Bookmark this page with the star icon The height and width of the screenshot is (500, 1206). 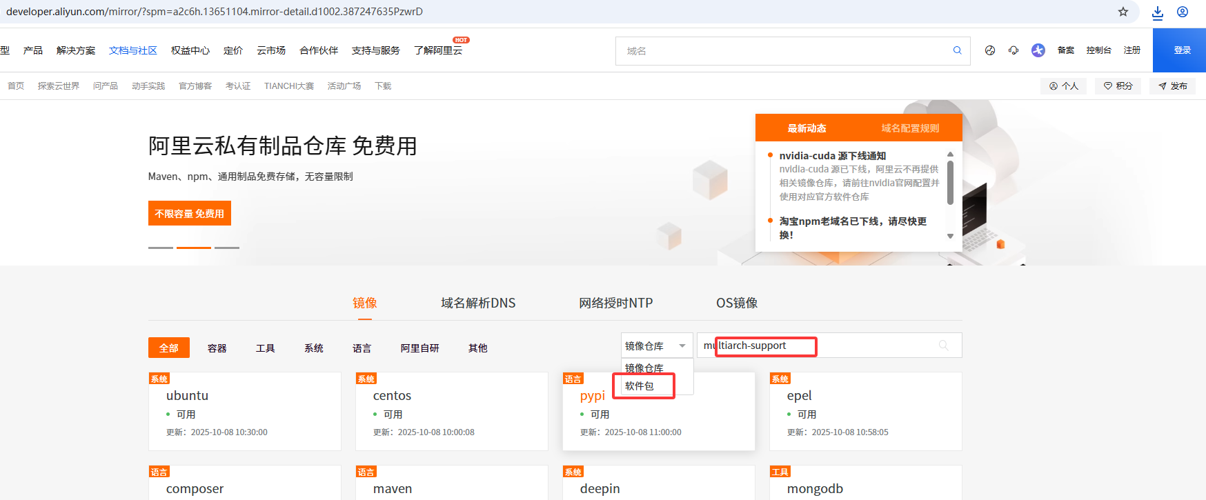click(x=1123, y=12)
